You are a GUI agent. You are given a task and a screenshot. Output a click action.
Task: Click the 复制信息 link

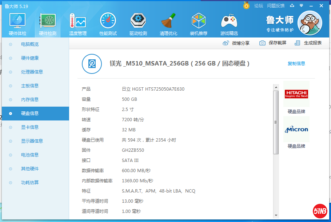[x=296, y=64]
